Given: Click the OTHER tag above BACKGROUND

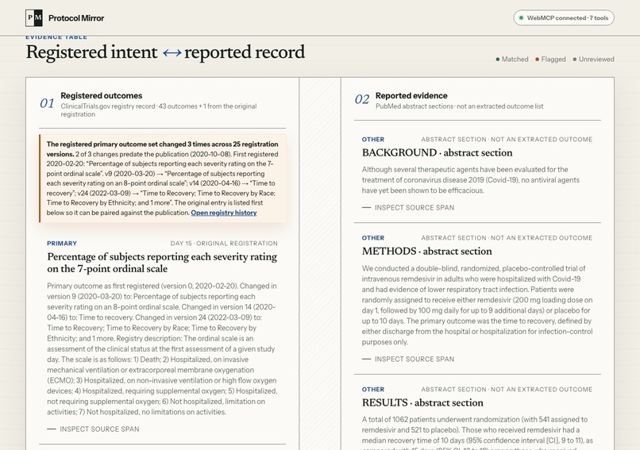Looking at the screenshot, I should (373, 139).
